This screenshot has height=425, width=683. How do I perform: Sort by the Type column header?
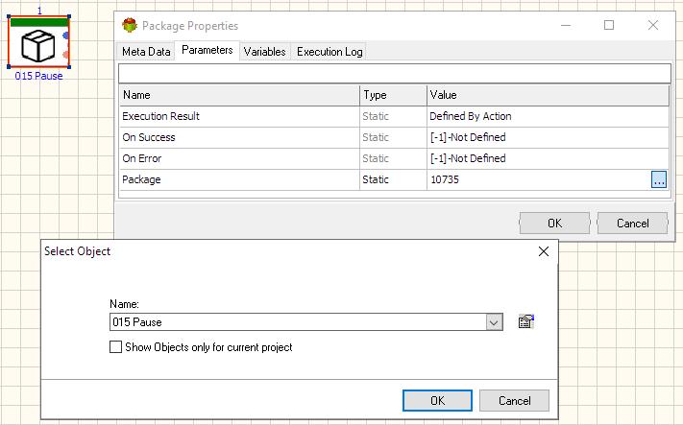click(x=393, y=95)
